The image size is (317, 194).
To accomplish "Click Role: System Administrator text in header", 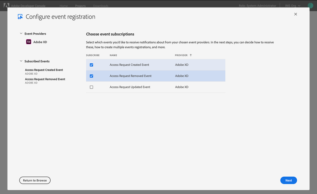I will [x=257, y=5].
